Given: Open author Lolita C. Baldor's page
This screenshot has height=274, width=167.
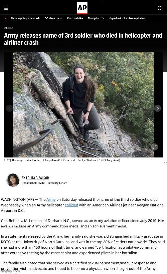Looking at the screenshot, I should click(37, 178).
